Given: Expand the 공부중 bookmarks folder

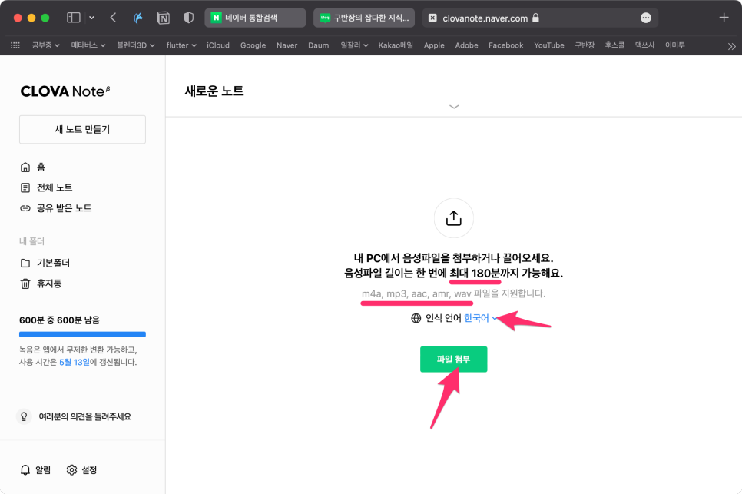Looking at the screenshot, I should (x=45, y=45).
